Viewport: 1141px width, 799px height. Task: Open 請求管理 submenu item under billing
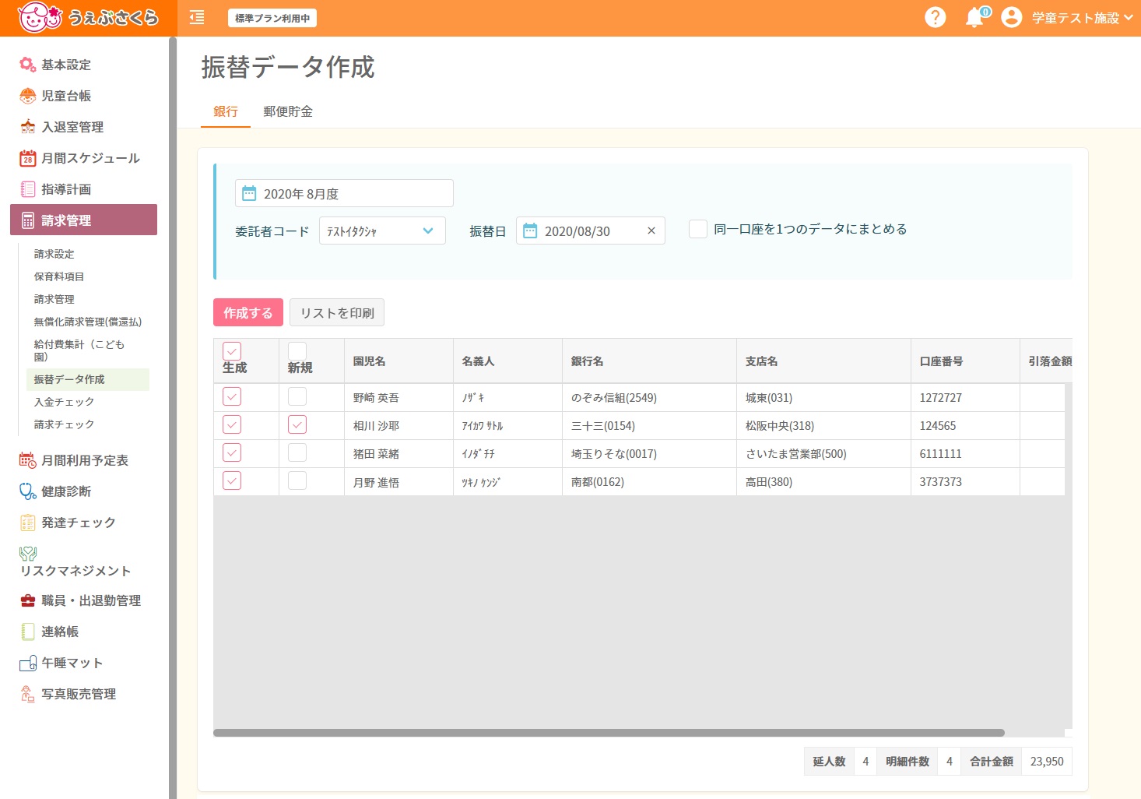54,299
